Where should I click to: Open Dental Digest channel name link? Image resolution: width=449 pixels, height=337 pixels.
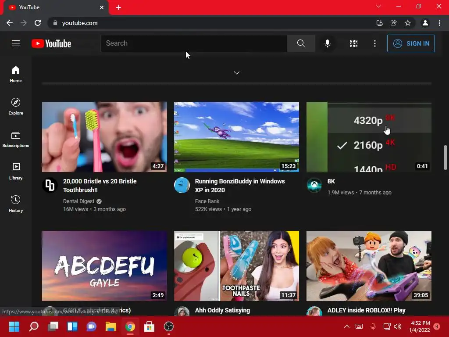click(x=78, y=201)
